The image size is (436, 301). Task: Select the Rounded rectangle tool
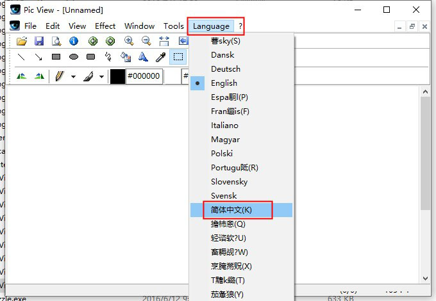(x=90, y=57)
